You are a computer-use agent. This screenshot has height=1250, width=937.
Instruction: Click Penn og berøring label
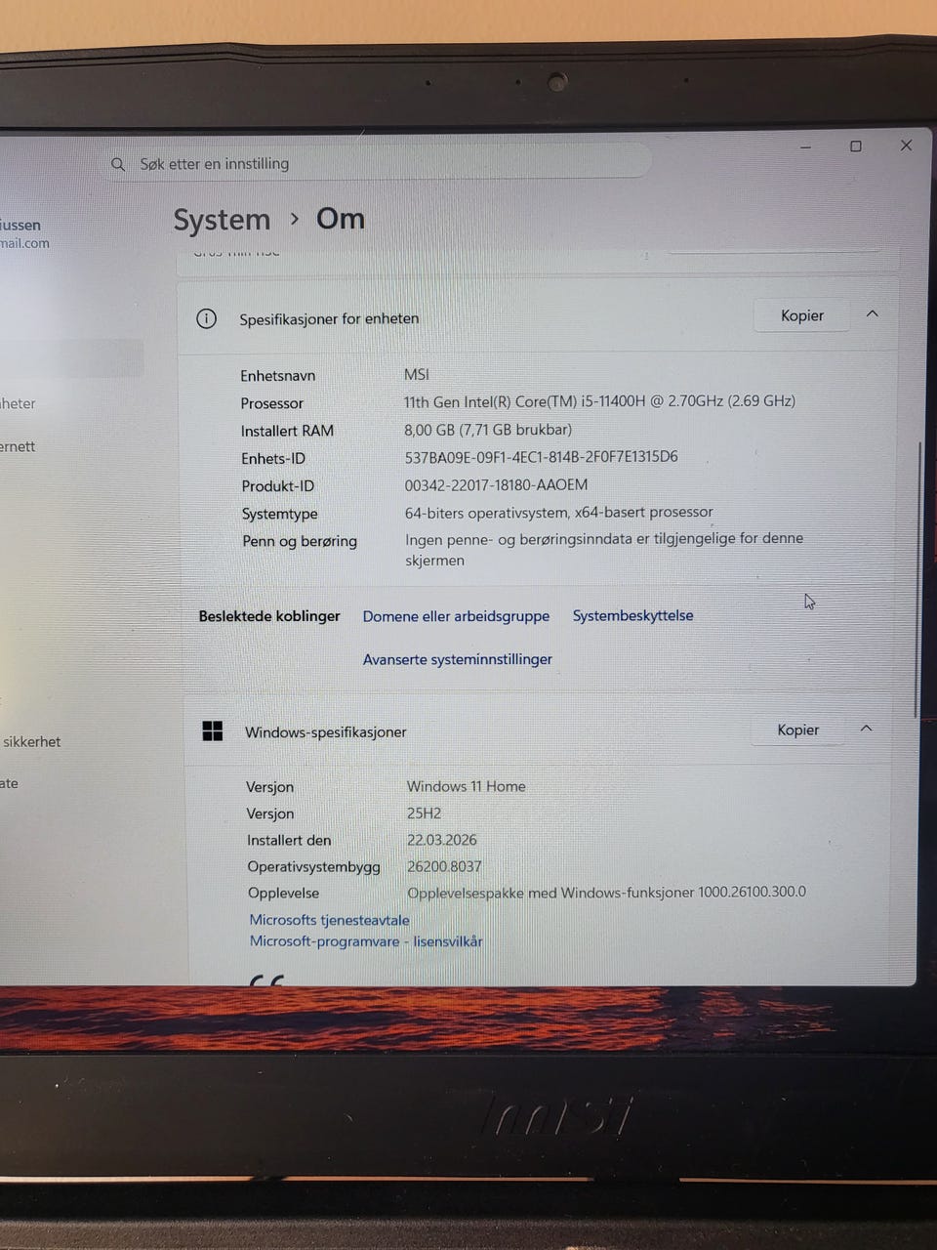(300, 541)
